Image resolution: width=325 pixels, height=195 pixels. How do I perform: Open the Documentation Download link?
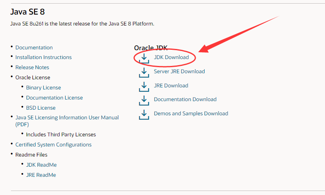[185, 100]
